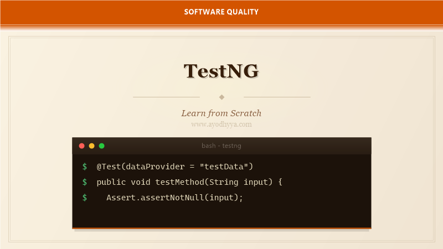The width and height of the screenshot is (443, 249).
Task: Click the 'Assert.assertNotNull(input);' code line
Action: [x=174, y=198]
